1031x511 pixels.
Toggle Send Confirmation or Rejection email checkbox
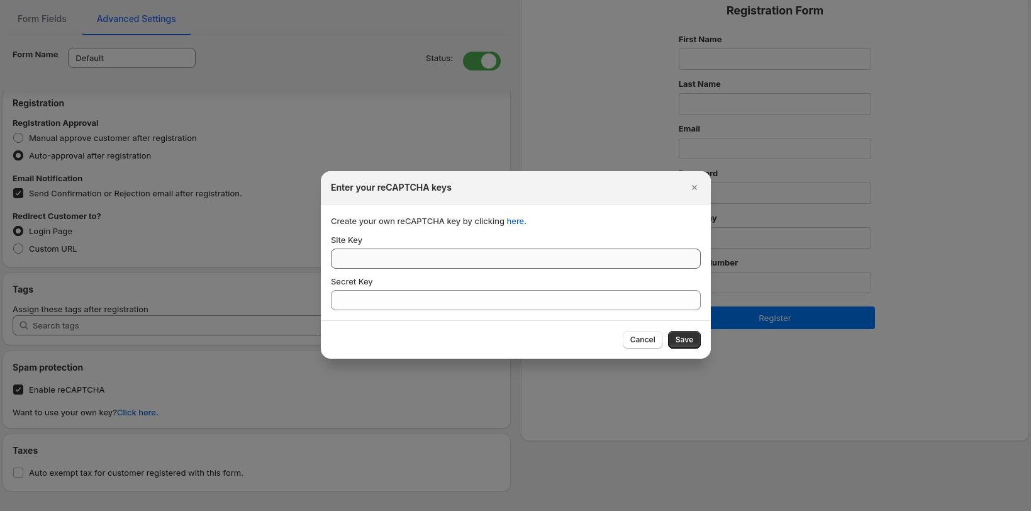18,193
